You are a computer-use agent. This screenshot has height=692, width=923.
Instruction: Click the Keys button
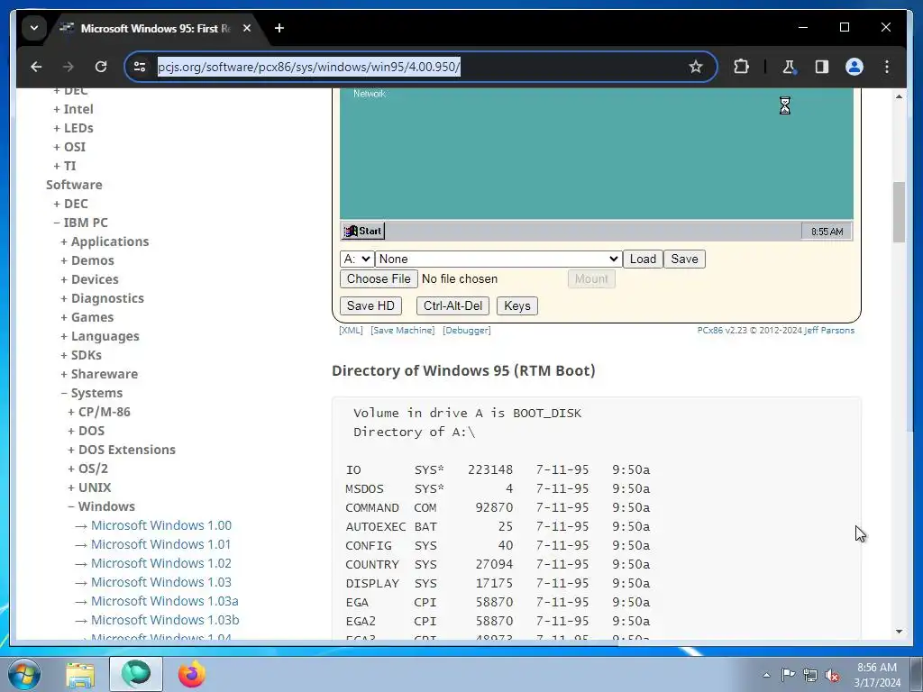[517, 306]
